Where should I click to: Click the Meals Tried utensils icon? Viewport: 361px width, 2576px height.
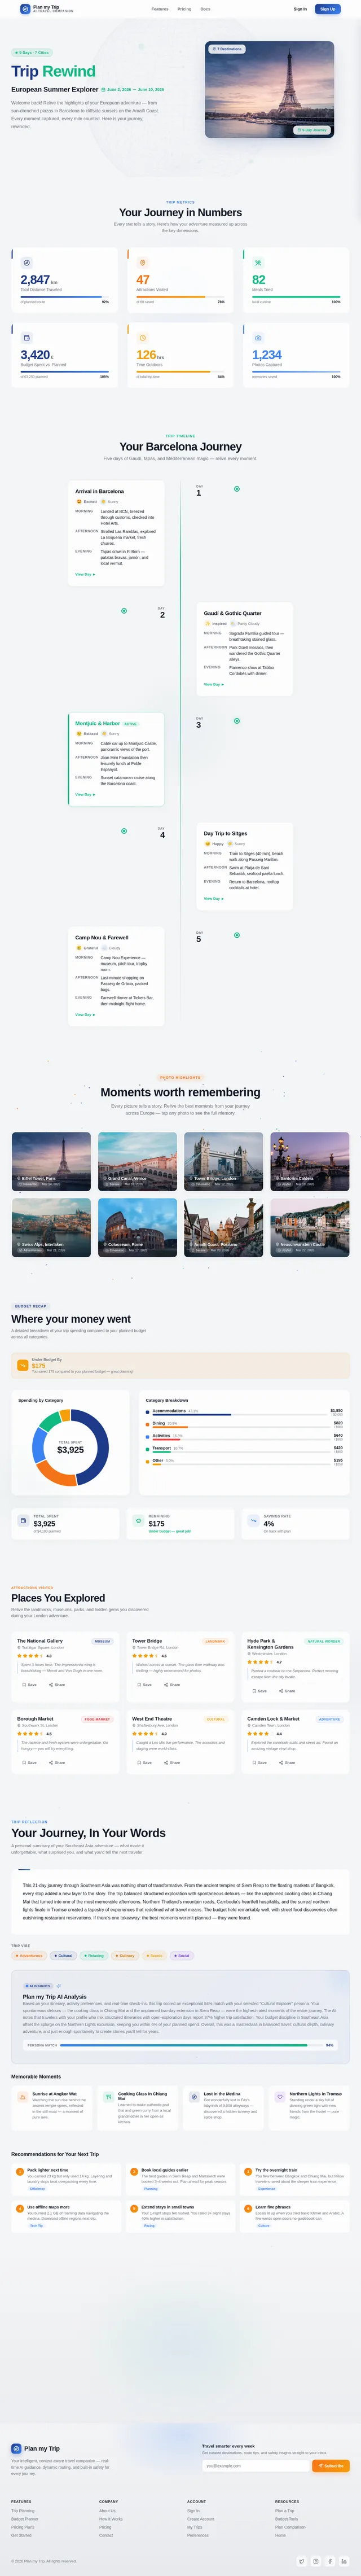point(258,263)
